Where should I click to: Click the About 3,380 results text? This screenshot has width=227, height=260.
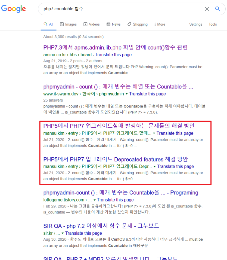pyautogui.click(x=73, y=37)
